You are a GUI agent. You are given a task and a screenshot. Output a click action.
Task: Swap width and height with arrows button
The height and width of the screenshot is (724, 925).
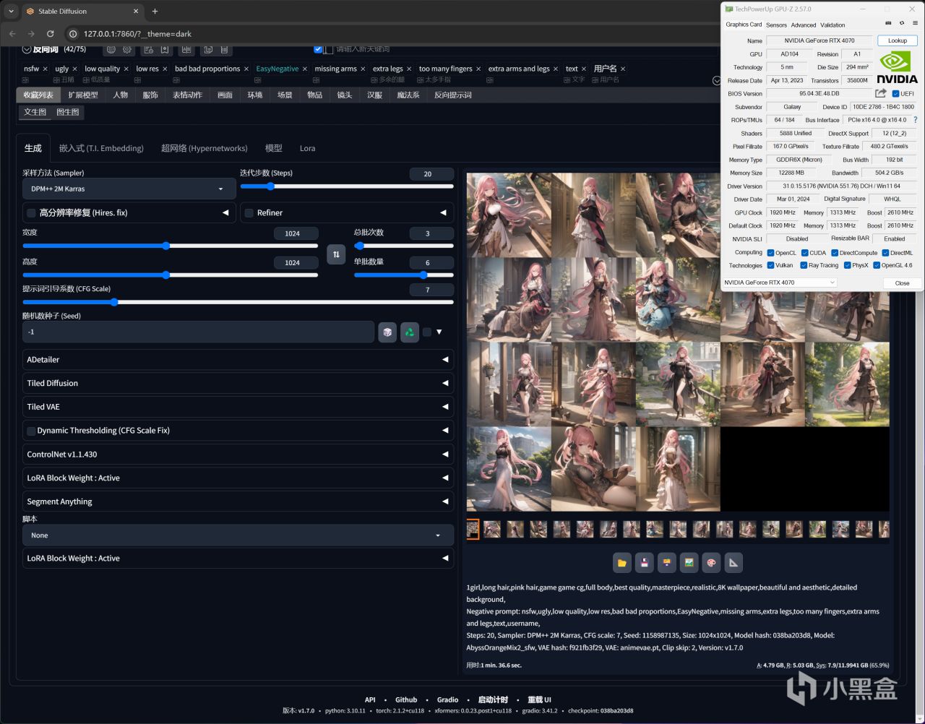(336, 254)
